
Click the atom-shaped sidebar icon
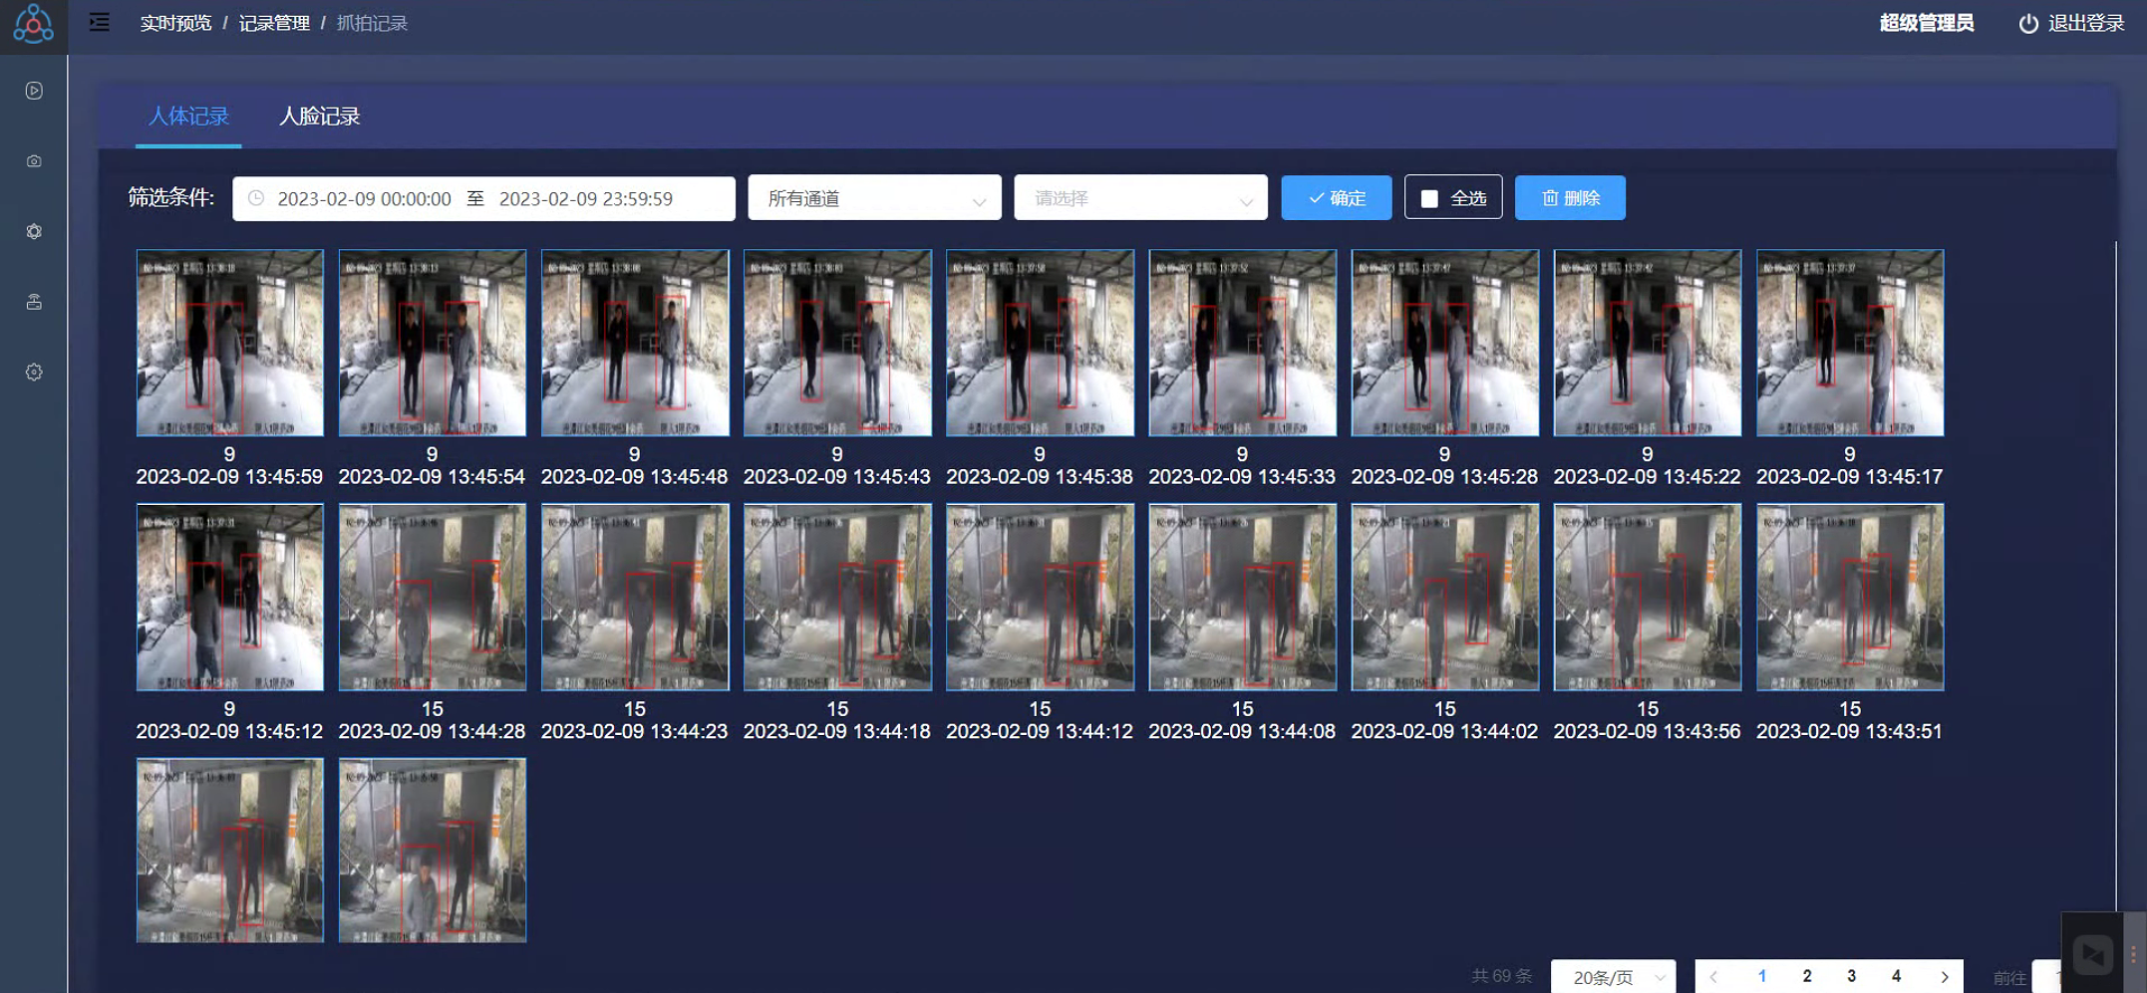34,231
